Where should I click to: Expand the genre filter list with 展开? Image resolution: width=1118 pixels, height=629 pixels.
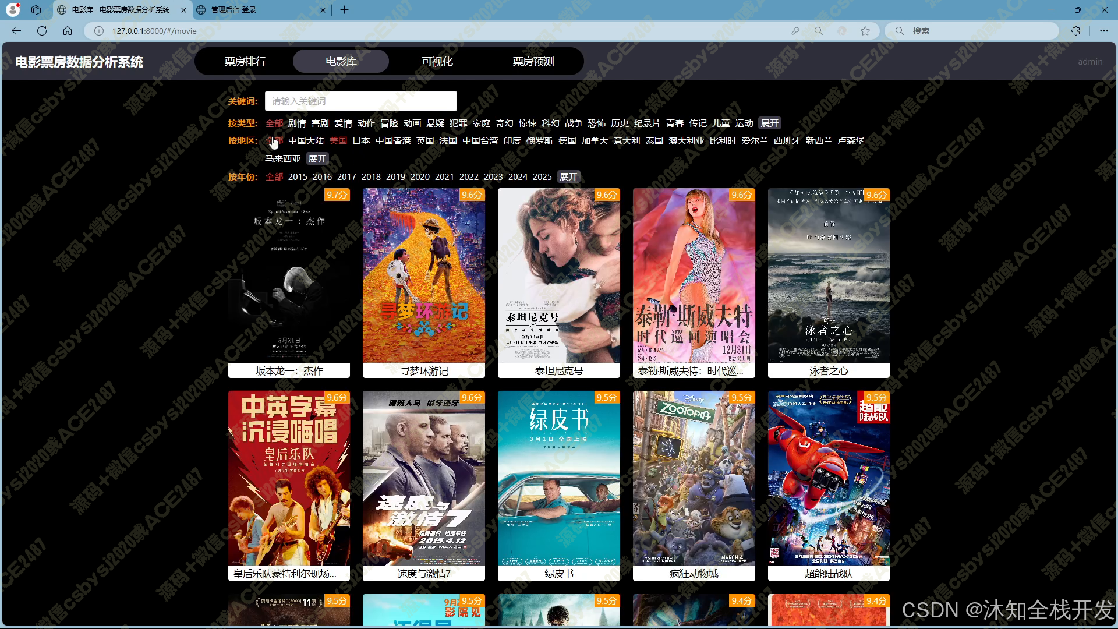point(769,123)
